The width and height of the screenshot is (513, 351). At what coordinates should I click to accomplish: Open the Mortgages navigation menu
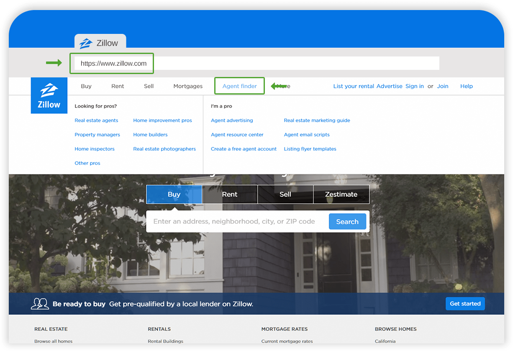[188, 86]
